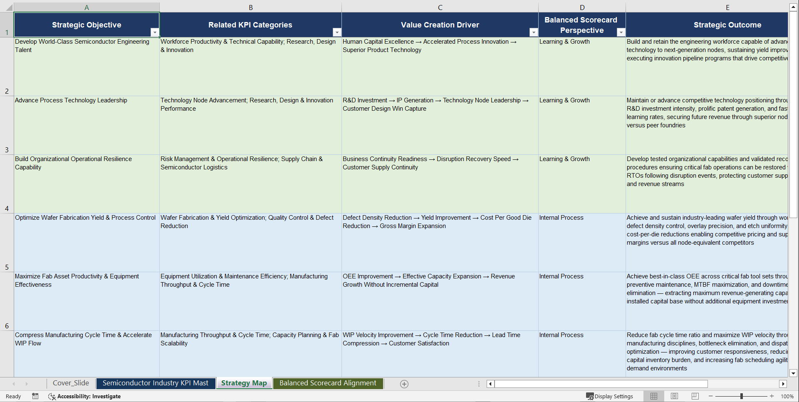Select cell starting 'Workforce Productivity & Technical Capability'

click(x=251, y=67)
